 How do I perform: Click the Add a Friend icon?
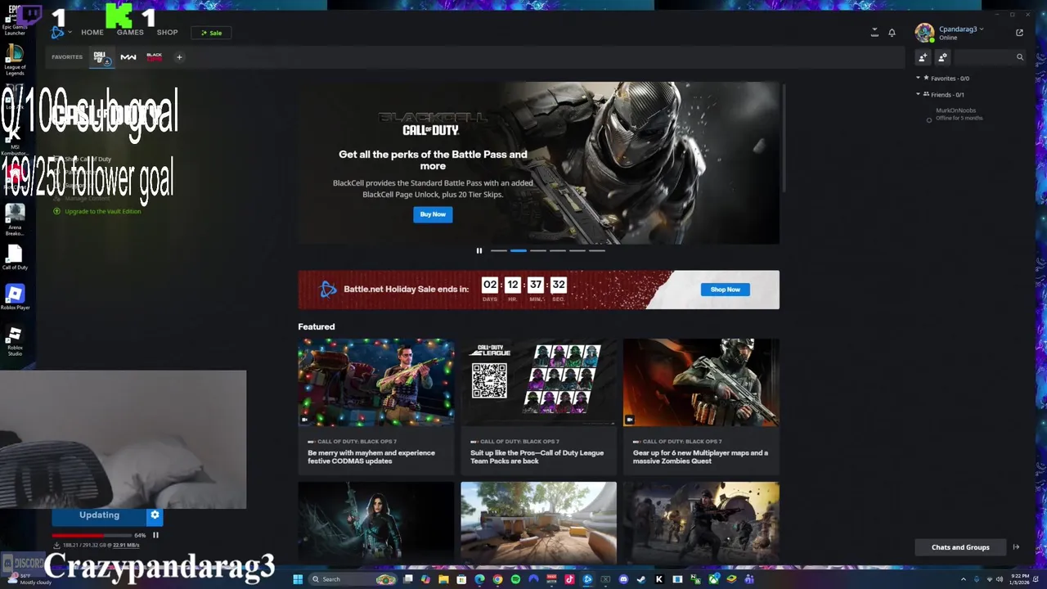click(x=923, y=57)
